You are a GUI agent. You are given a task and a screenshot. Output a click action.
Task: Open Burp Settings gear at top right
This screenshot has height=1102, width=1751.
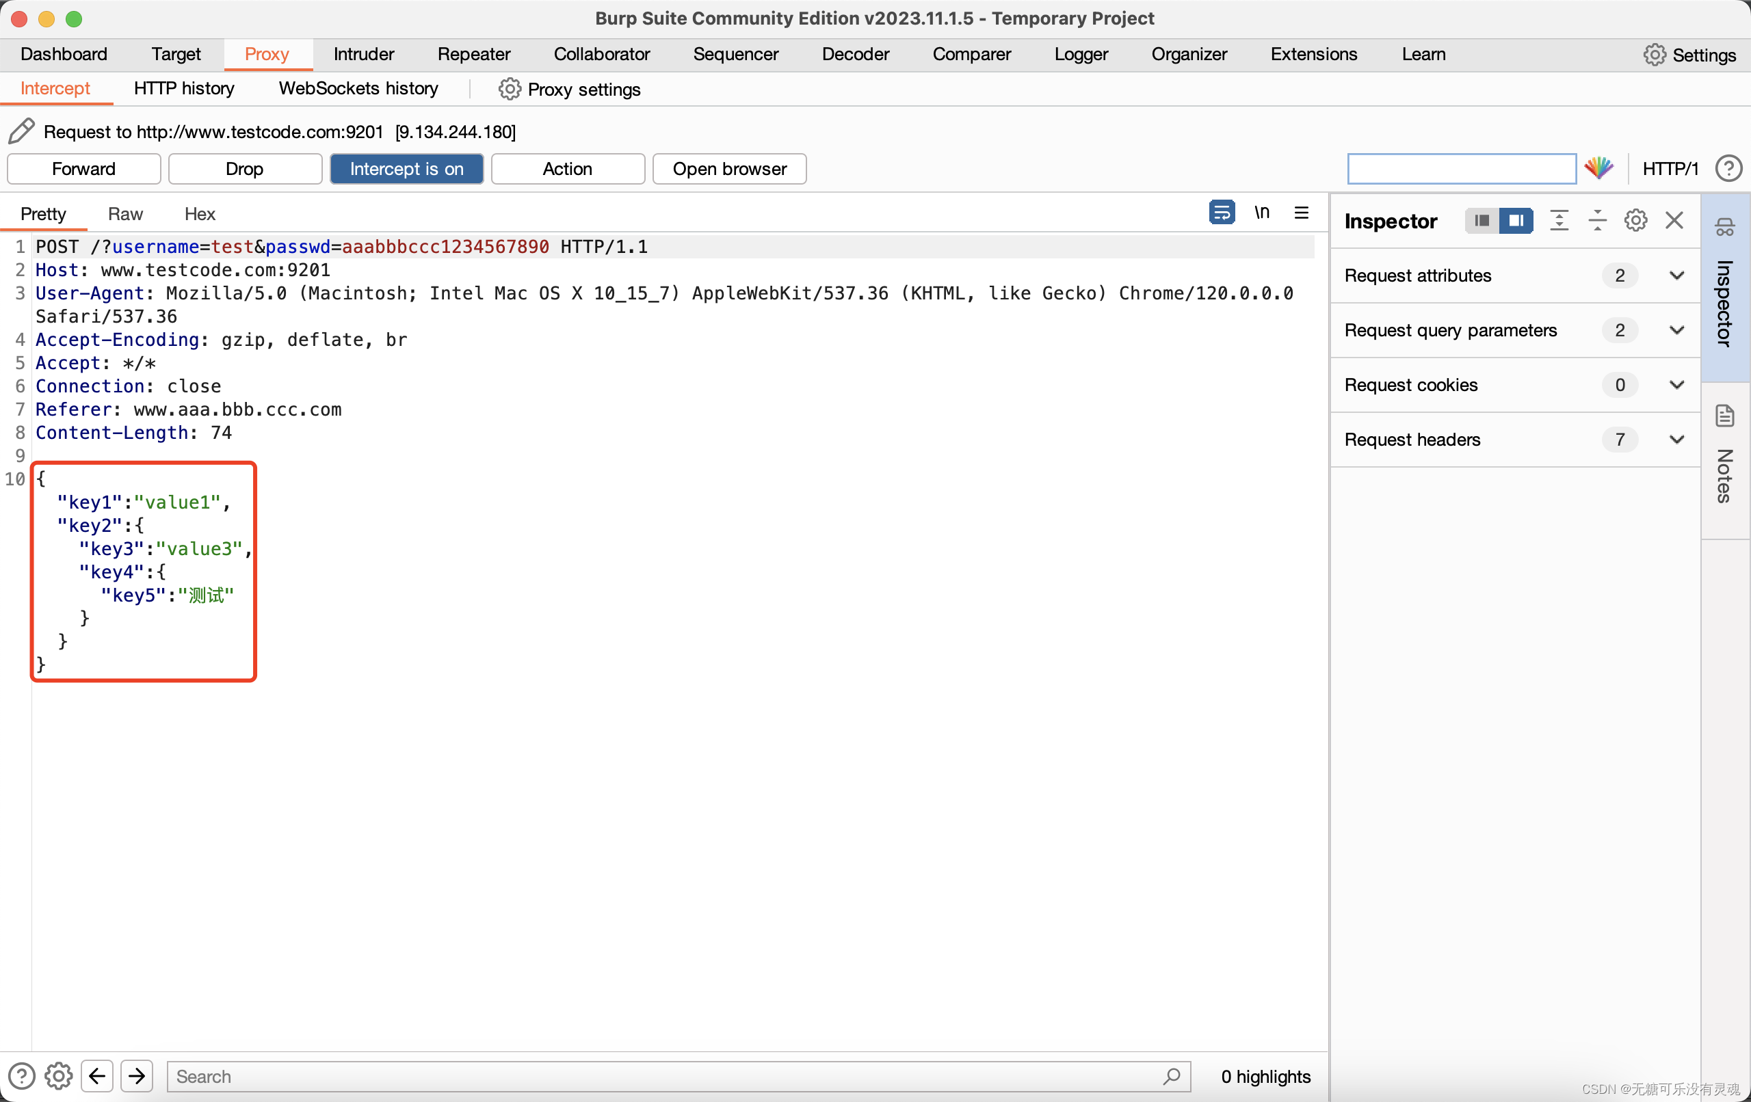tap(1655, 55)
